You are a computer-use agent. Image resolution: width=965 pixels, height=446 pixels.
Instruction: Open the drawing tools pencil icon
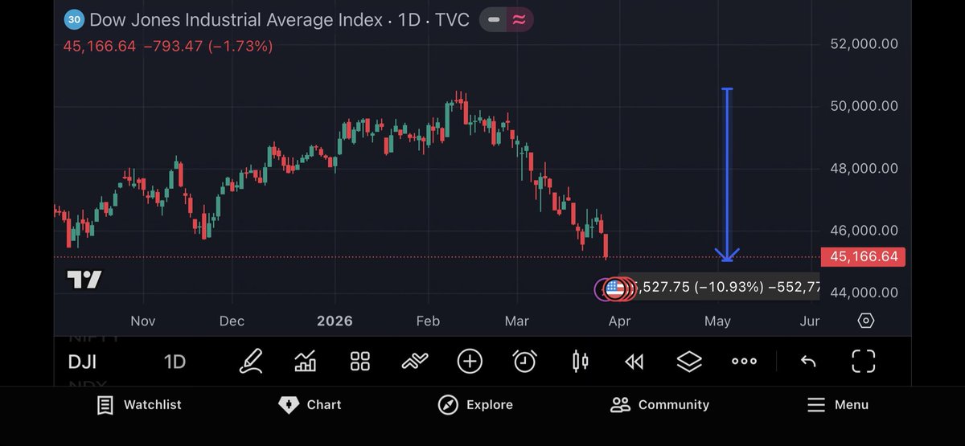tap(251, 362)
